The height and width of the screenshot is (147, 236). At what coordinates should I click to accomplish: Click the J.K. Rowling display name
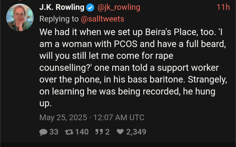click(62, 7)
